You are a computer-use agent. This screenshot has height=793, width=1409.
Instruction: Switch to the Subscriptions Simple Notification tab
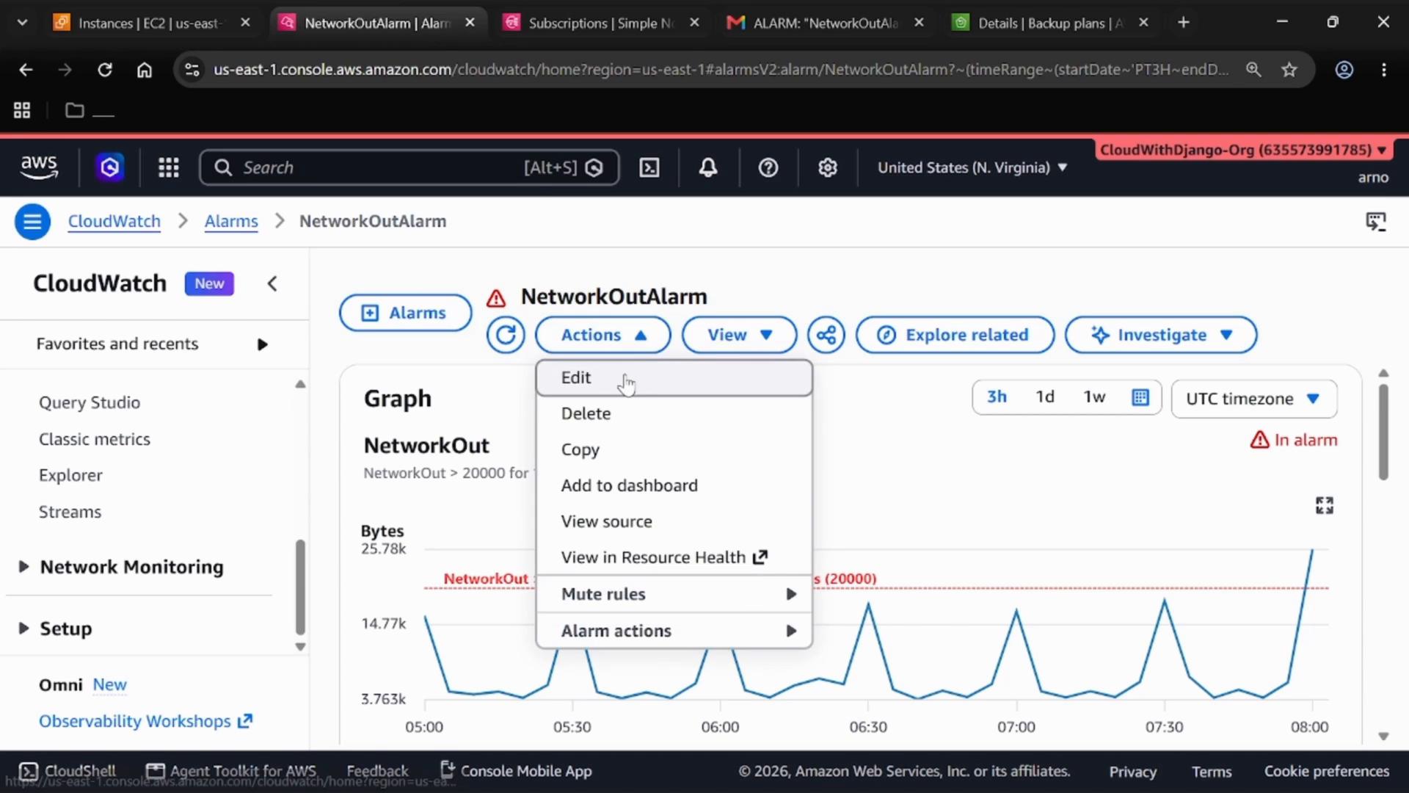pos(600,23)
